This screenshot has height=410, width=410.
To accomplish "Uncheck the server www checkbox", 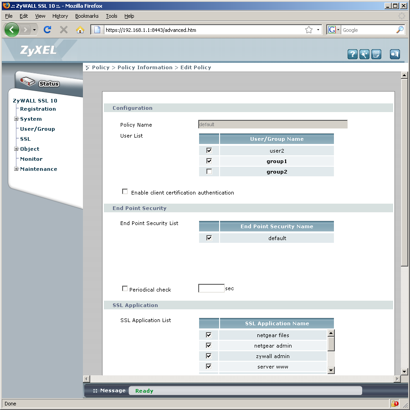I will tap(208, 366).
